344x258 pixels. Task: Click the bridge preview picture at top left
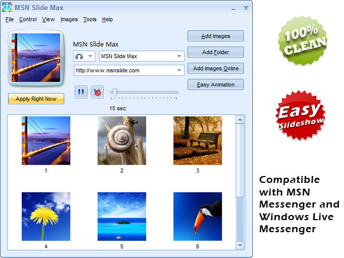click(x=36, y=58)
